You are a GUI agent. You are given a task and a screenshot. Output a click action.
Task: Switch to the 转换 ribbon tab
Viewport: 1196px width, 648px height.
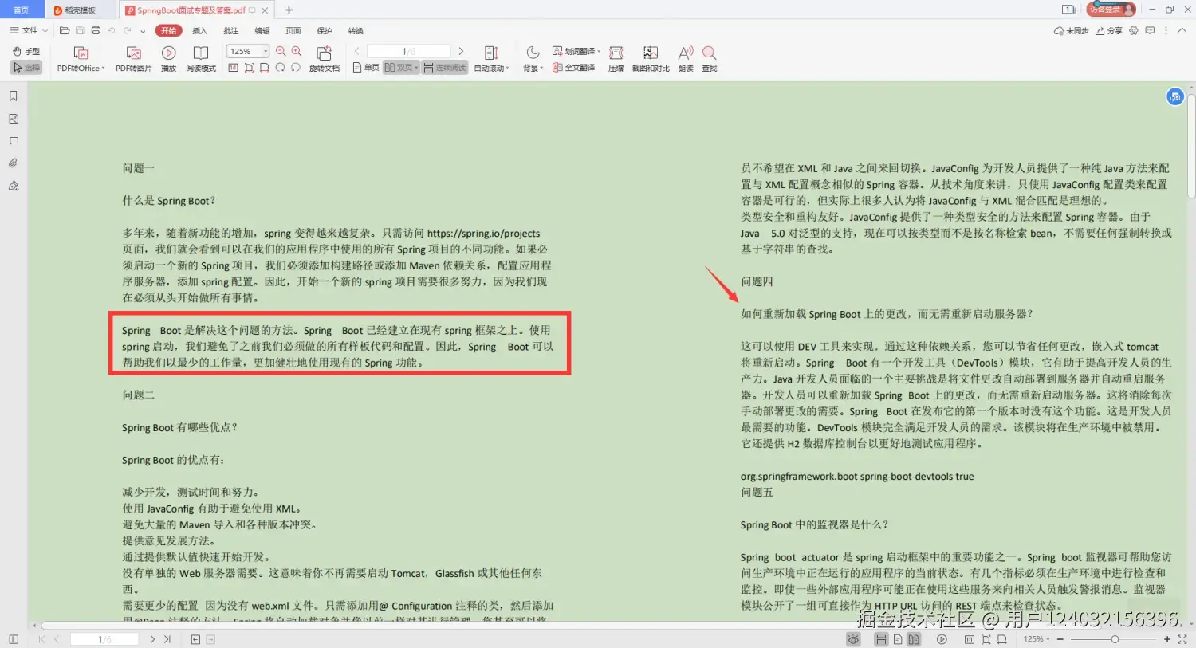pos(356,30)
